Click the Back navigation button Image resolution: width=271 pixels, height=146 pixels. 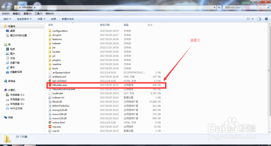pyautogui.click(x=3, y=7)
